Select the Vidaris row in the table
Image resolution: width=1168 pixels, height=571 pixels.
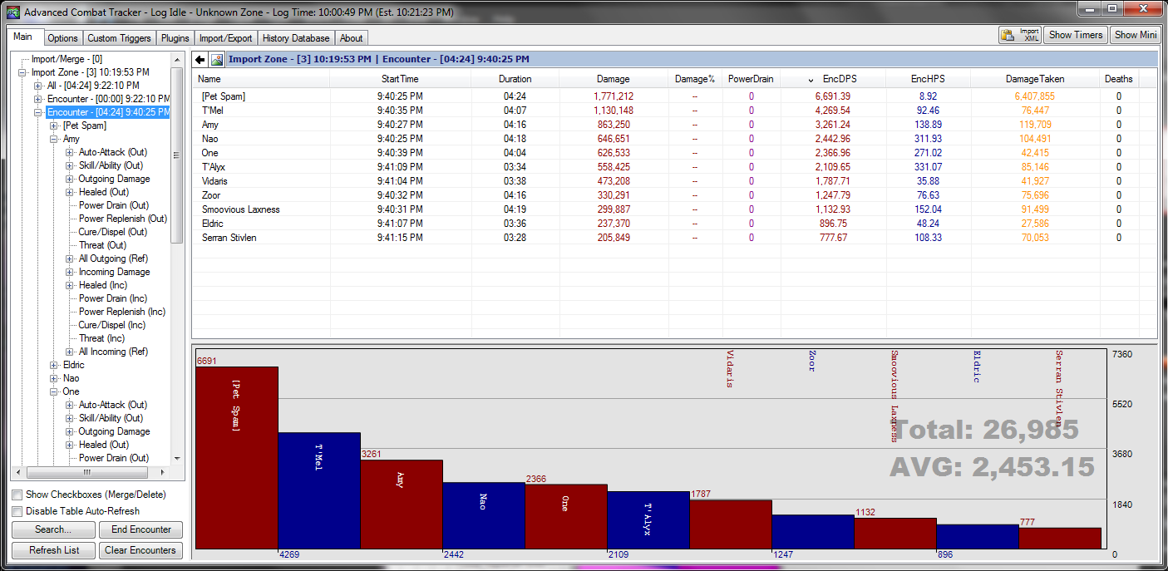(214, 180)
